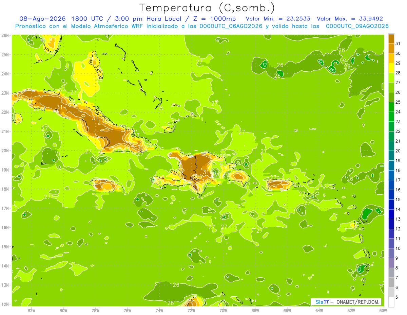Click the "14N" latitude axis label
Screen dimensions: 407x315
click(5, 266)
